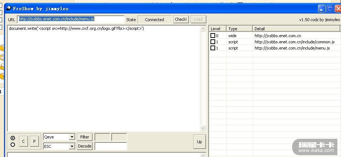Click the second filter text box

coord(119,137)
